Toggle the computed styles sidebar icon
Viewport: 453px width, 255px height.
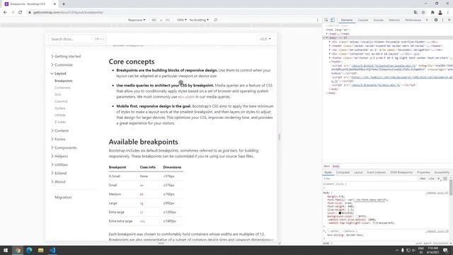[445, 178]
